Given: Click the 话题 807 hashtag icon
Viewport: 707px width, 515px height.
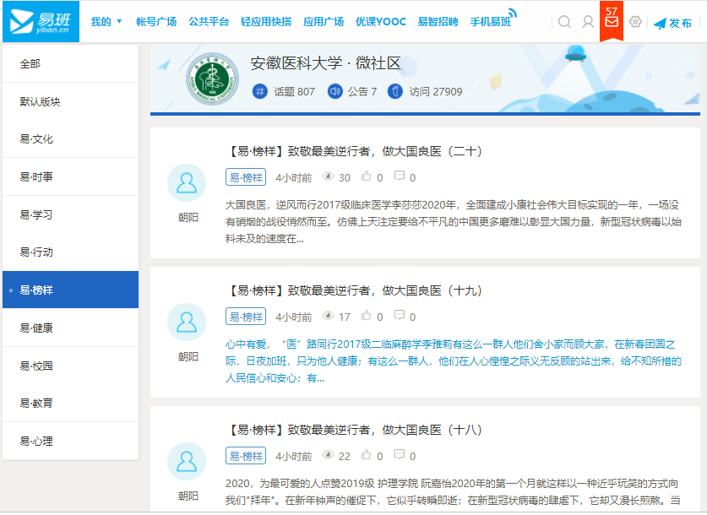Looking at the screenshot, I should pos(260,91).
